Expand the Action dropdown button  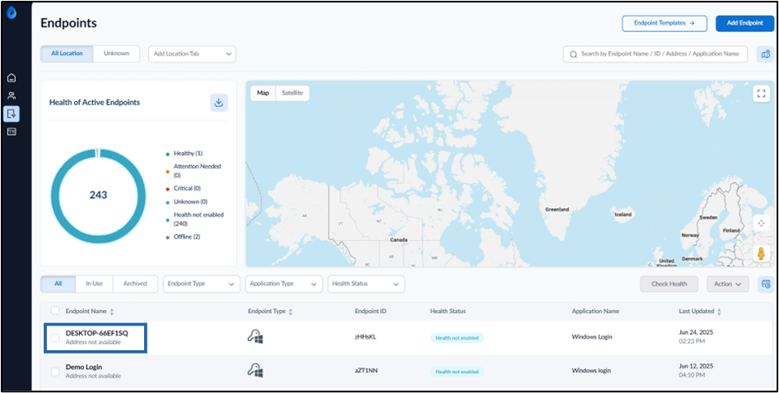click(x=728, y=284)
